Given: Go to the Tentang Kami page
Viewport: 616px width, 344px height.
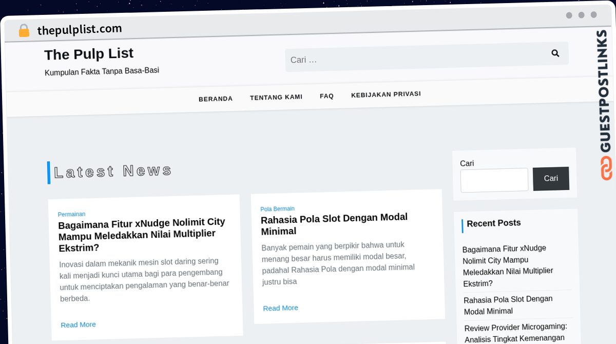Looking at the screenshot, I should click(276, 97).
